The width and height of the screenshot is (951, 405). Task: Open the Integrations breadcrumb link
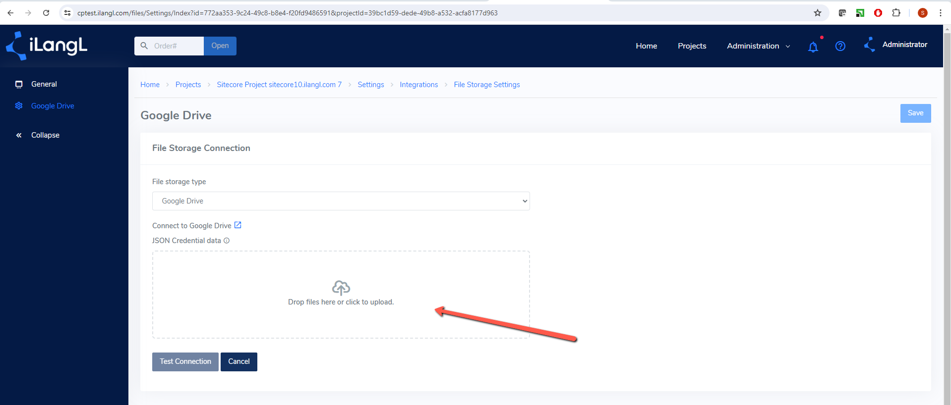pos(419,85)
